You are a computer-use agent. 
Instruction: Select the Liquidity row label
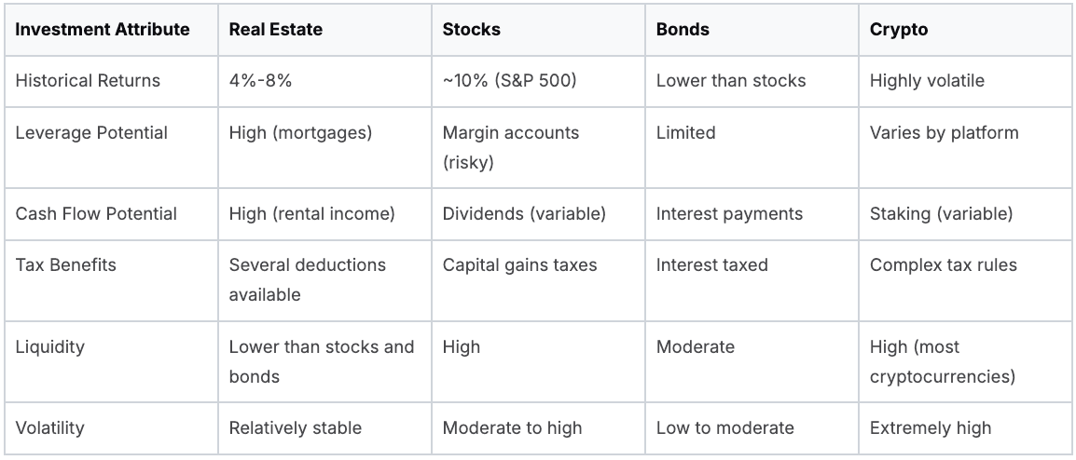tap(50, 346)
